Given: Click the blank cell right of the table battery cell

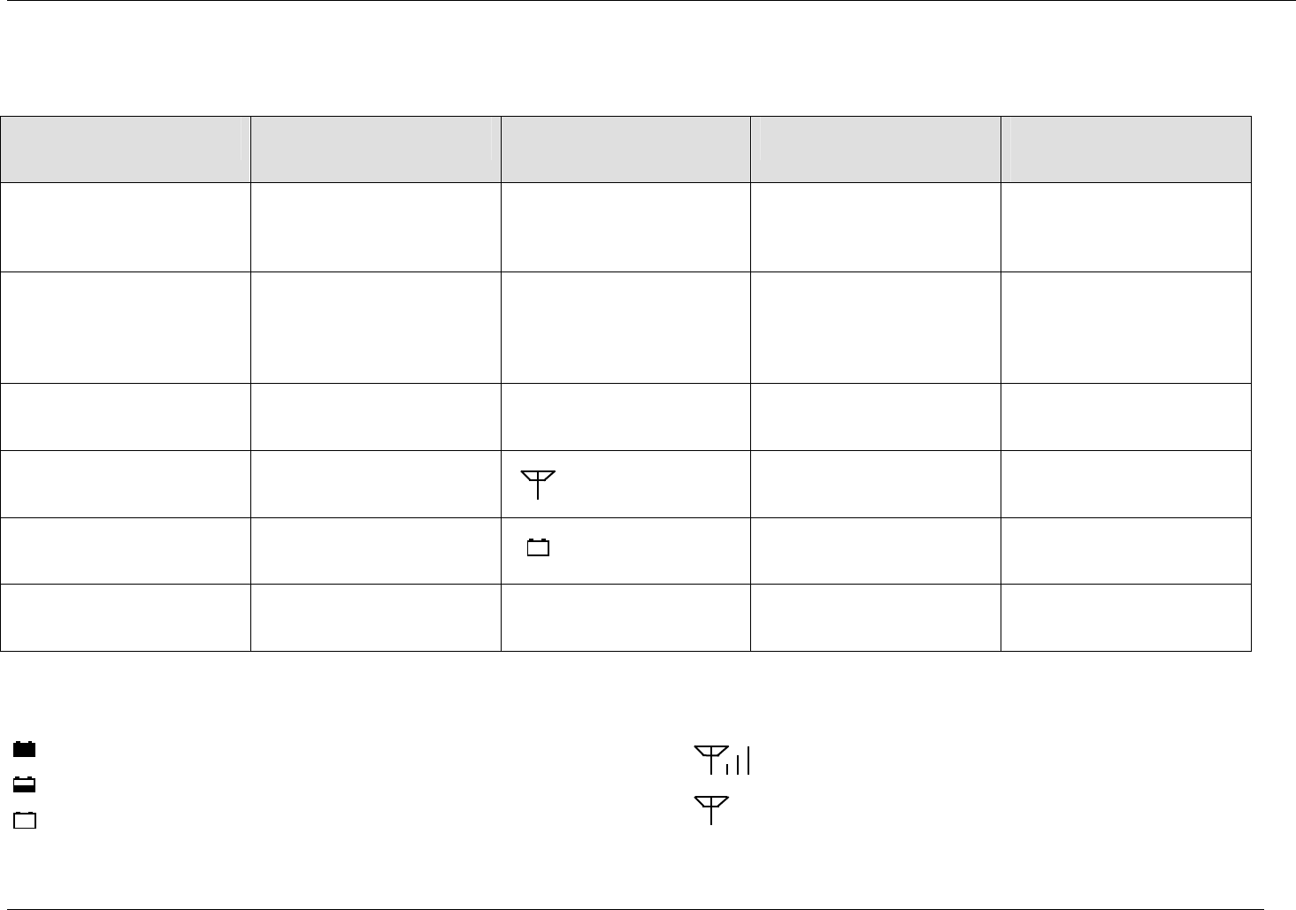Looking at the screenshot, I should (876, 551).
